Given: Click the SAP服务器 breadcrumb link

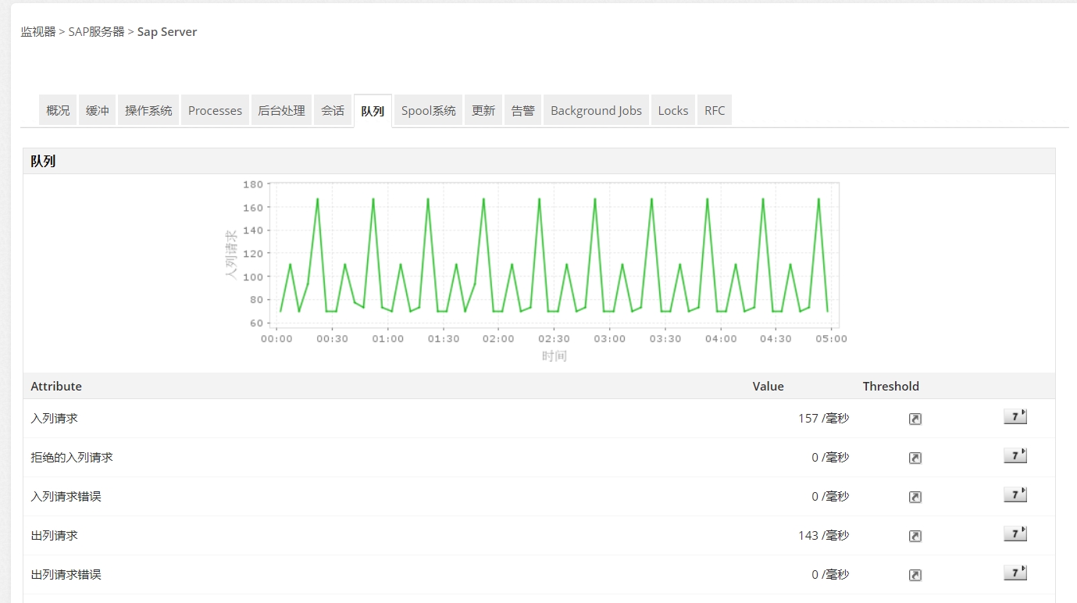Looking at the screenshot, I should point(96,32).
